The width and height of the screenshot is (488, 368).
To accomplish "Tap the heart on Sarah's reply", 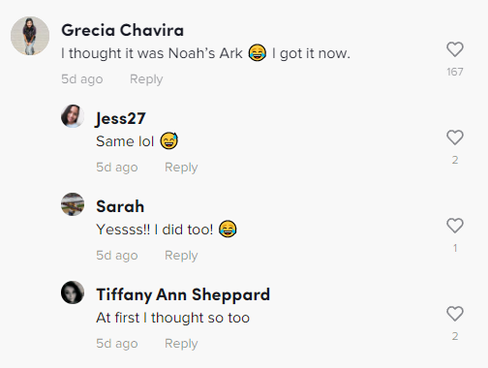I will [x=455, y=226].
